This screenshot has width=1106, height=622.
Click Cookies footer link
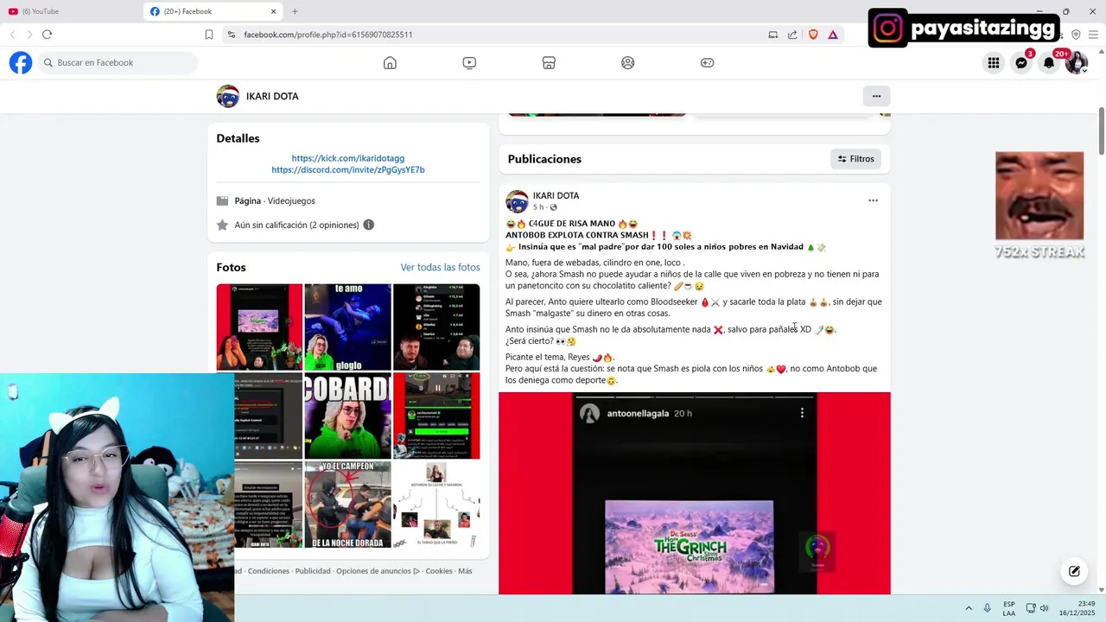[439, 571]
